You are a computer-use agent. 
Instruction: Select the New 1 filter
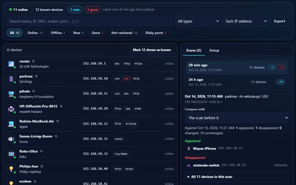click(x=78, y=33)
